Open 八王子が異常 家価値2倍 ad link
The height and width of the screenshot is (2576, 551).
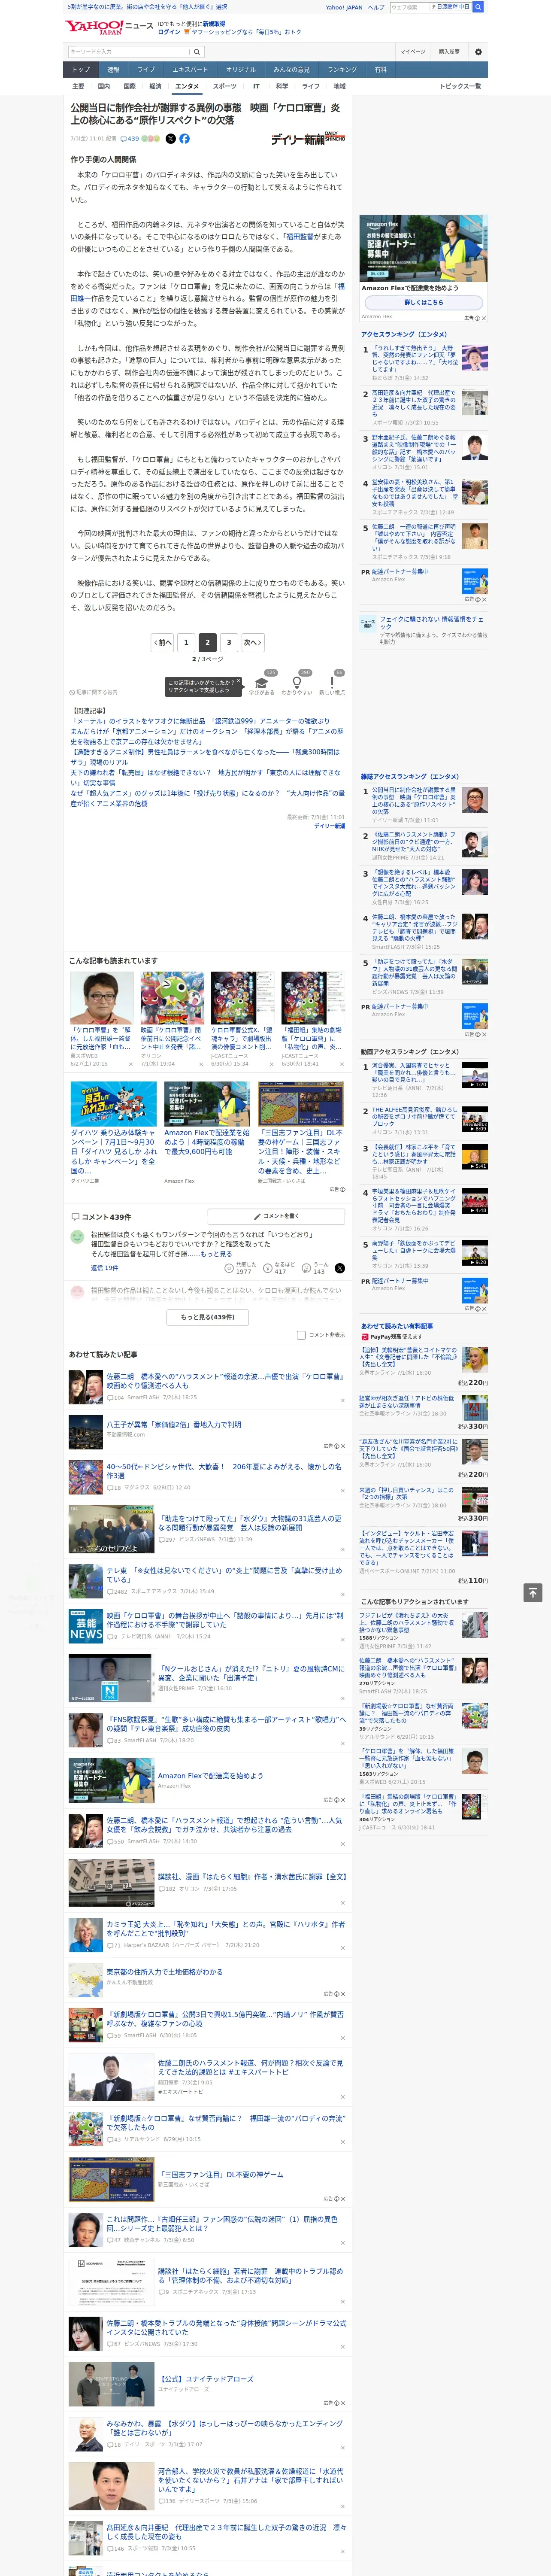pyautogui.click(x=173, y=1425)
